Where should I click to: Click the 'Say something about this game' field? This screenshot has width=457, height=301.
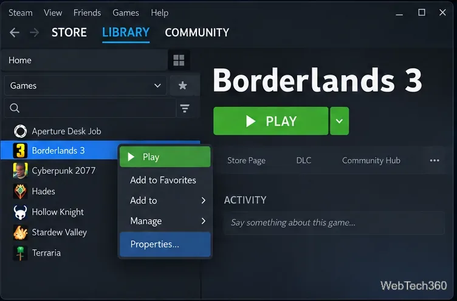coord(334,223)
